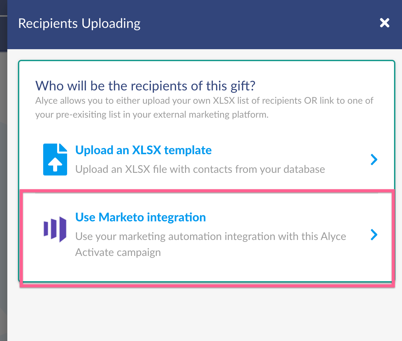Click the dark blue dialog header bar
The width and height of the screenshot is (402, 341).
pyautogui.click(x=205, y=25)
